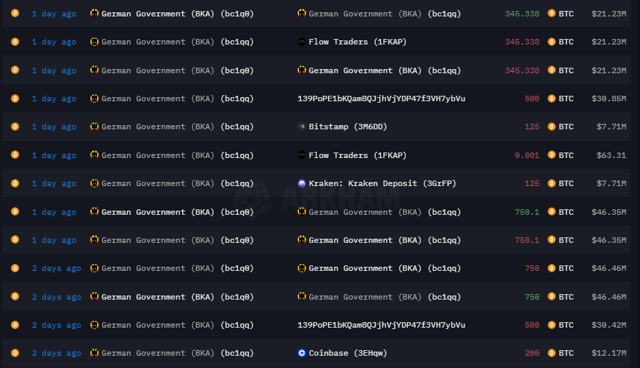
Task: Click '1 day ago' timestamp in Bitstamp row
Action: pos(54,127)
